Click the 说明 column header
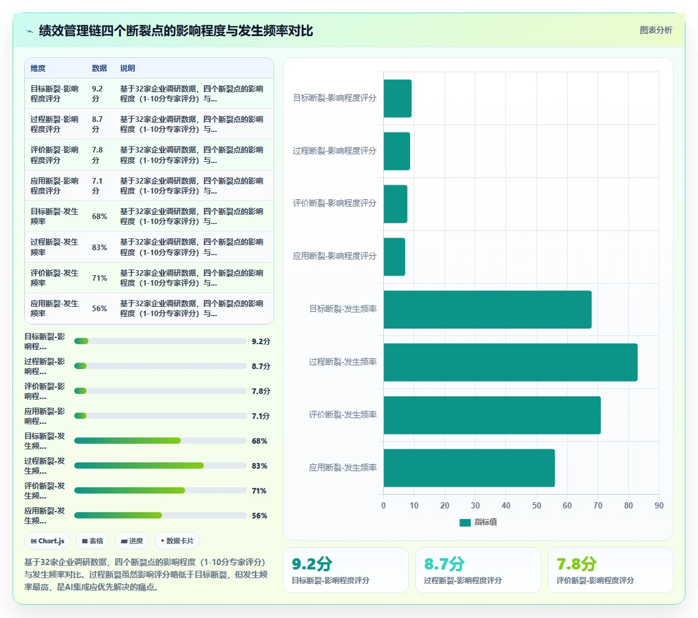This screenshot has width=698, height=618. click(127, 68)
